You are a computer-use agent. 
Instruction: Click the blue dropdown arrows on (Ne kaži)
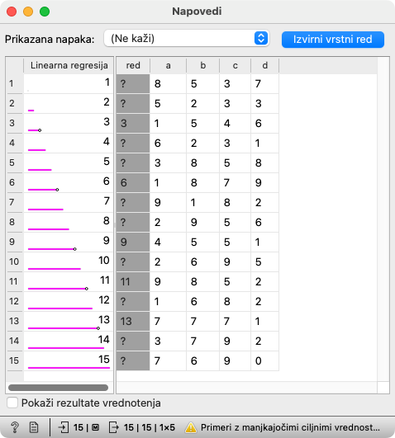click(x=261, y=38)
